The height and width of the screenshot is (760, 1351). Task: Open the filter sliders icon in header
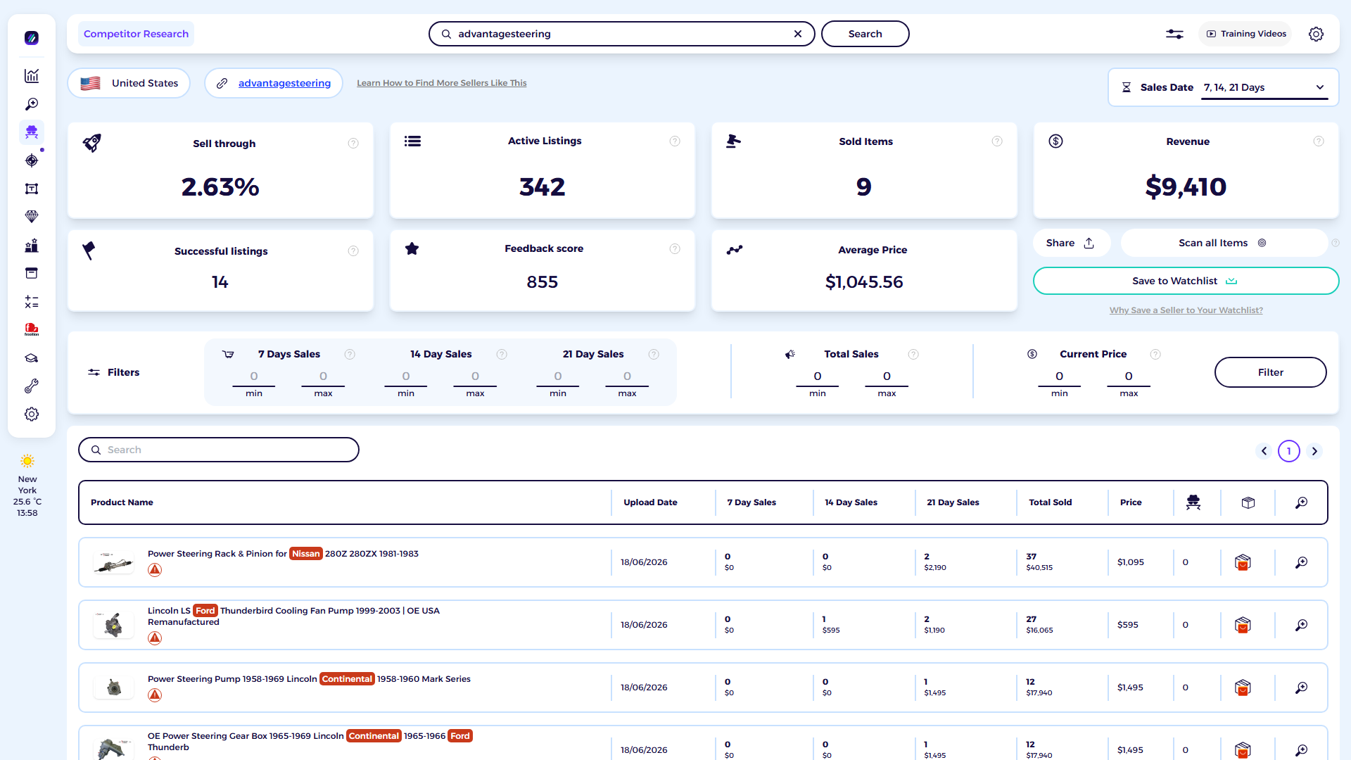1174,34
